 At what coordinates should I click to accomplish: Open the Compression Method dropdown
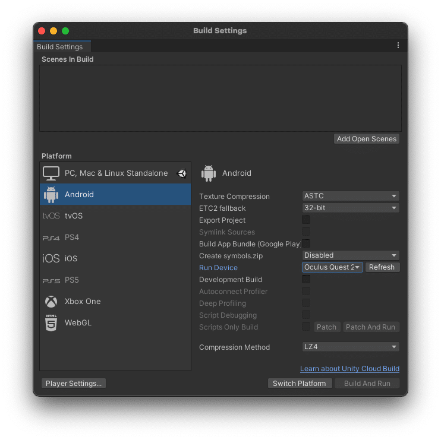(351, 347)
